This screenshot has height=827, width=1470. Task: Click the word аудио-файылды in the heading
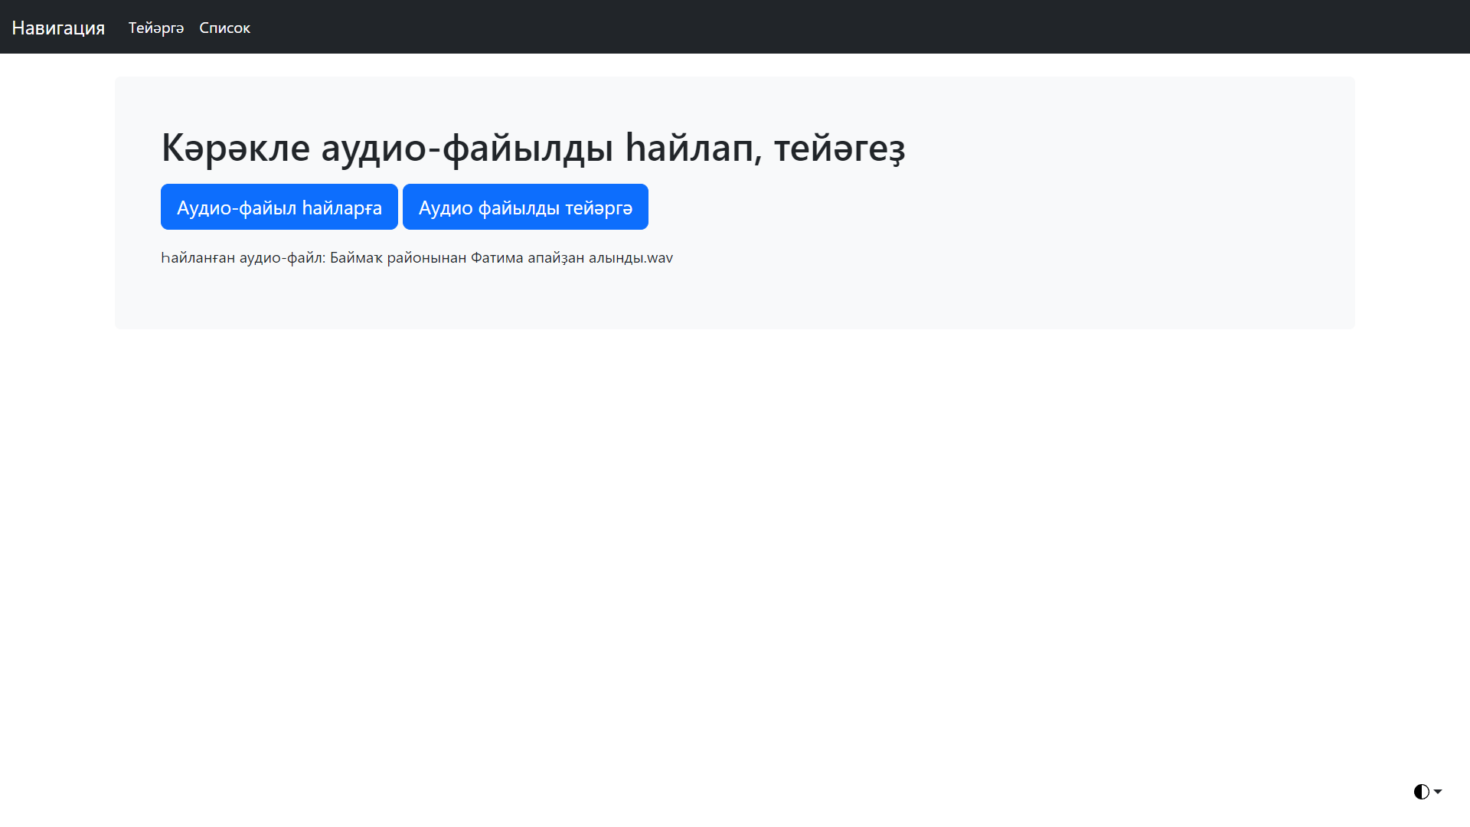(x=467, y=147)
